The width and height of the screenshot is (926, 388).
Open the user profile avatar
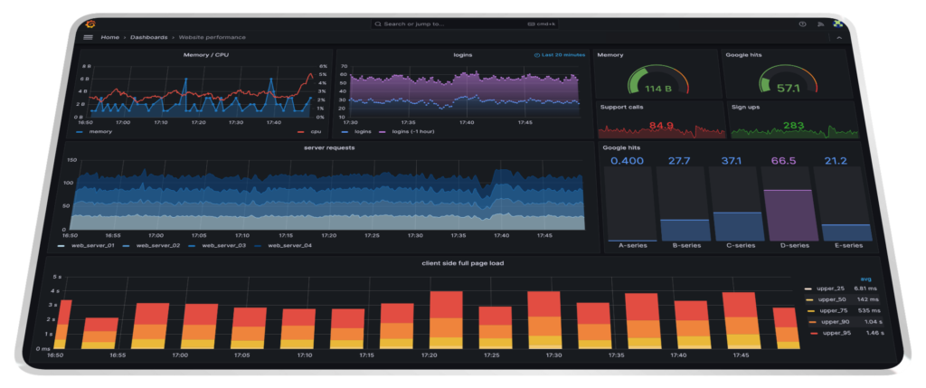pos(837,24)
